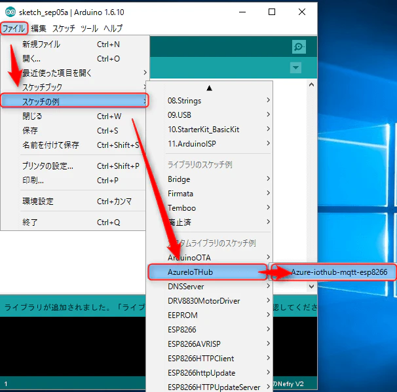Select 保存 in the file menu

(75, 130)
